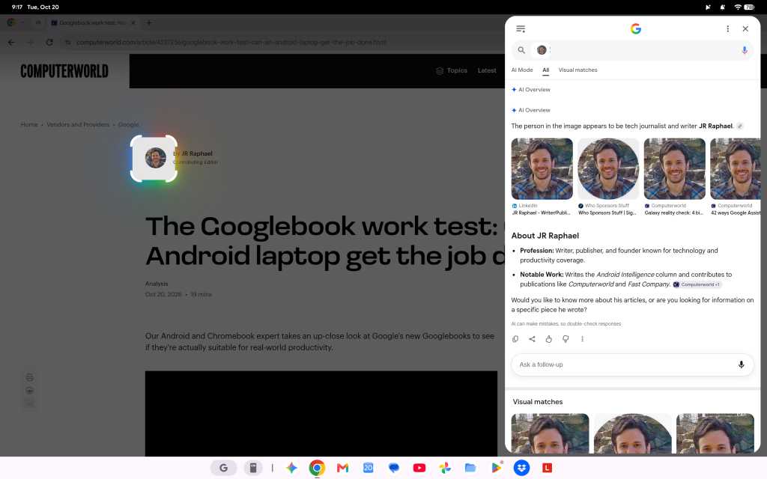Open the search history list icon in Google panel
The height and width of the screenshot is (479, 767).
521,29
